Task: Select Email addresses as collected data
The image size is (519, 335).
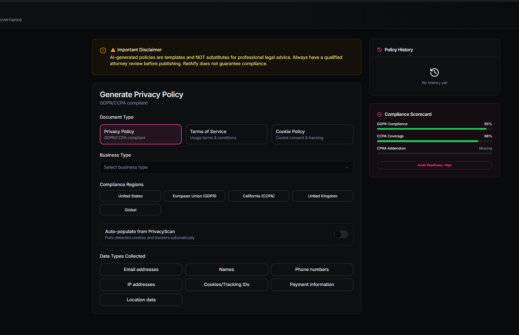Action: [141, 269]
